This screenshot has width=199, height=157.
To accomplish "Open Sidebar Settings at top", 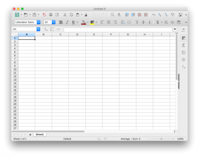I will pyautogui.click(x=184, y=30).
